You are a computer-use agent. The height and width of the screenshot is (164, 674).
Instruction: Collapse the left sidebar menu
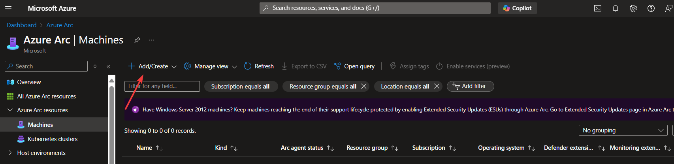(108, 66)
